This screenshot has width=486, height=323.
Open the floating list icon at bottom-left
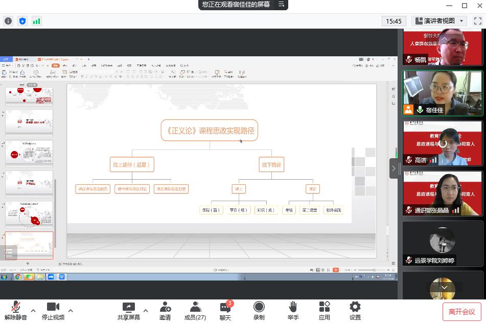8,252
